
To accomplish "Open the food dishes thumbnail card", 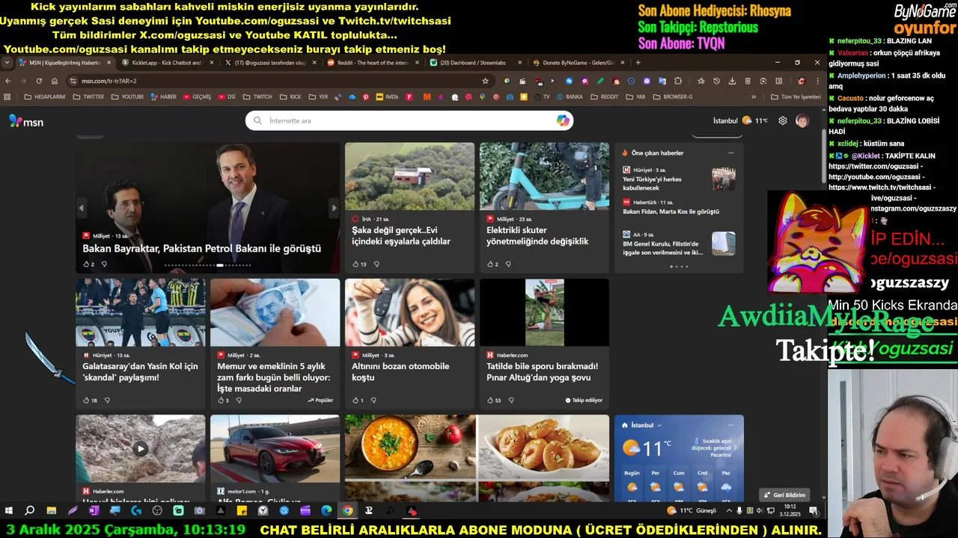I will (477, 458).
